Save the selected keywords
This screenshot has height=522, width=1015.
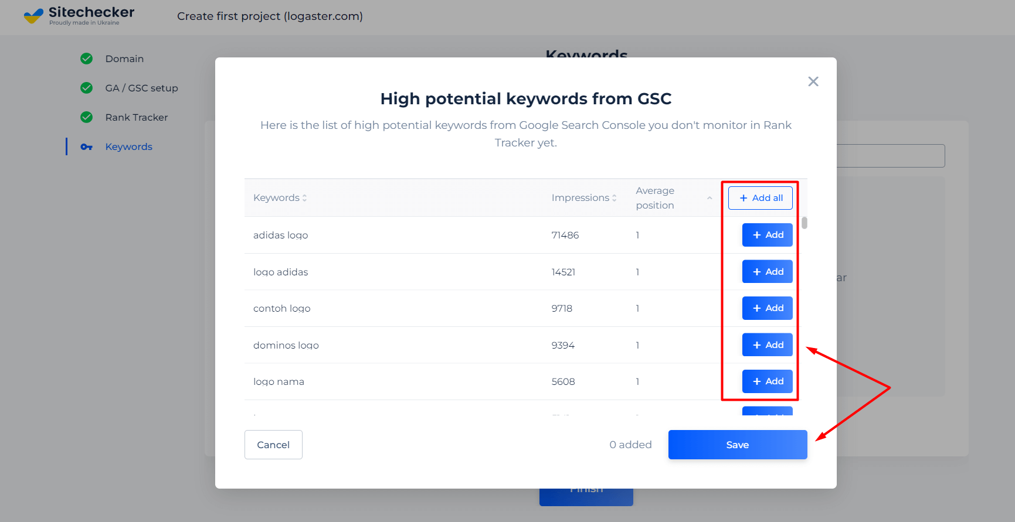coord(738,445)
